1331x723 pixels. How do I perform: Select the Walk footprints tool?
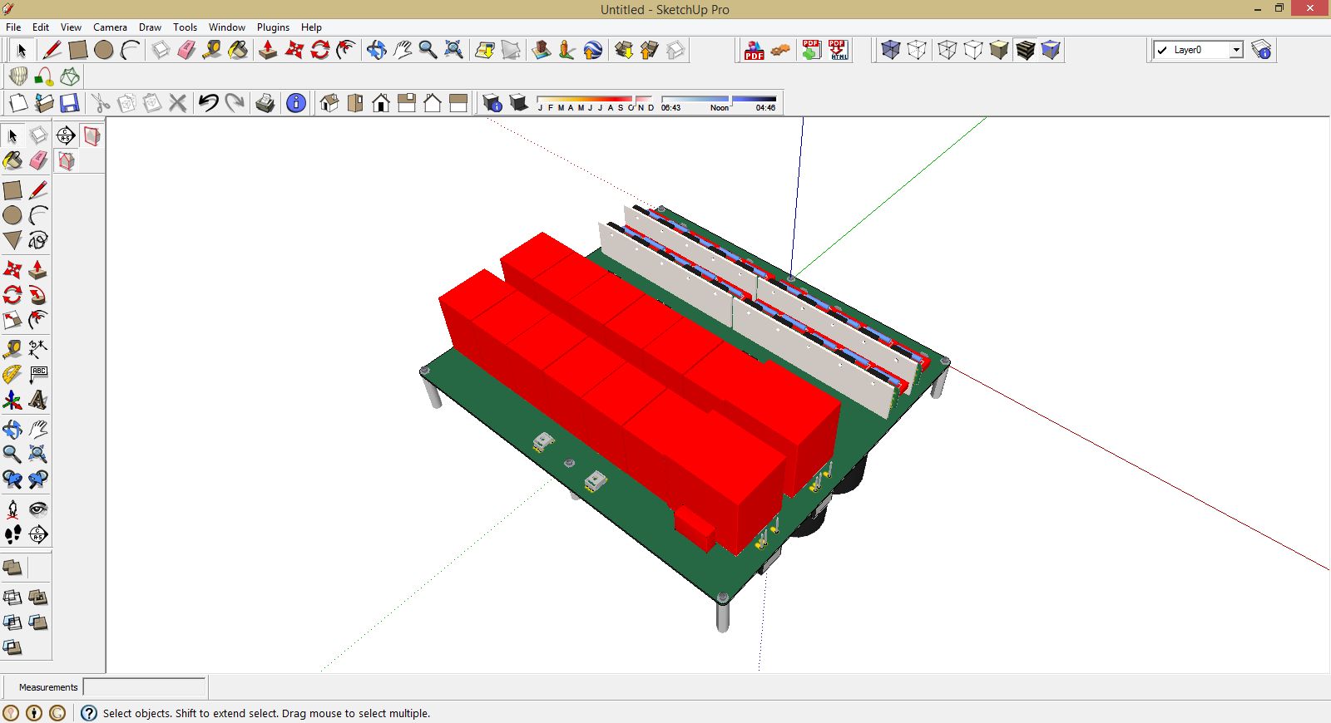12,534
